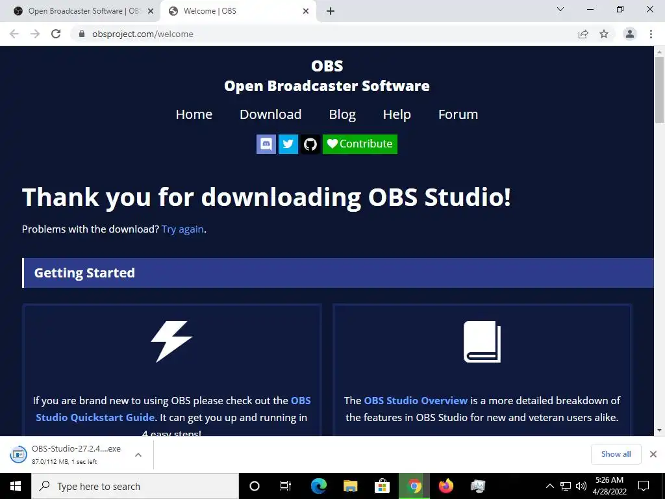
Task: Open the volume tray icon
Action: pyautogui.click(x=581, y=486)
